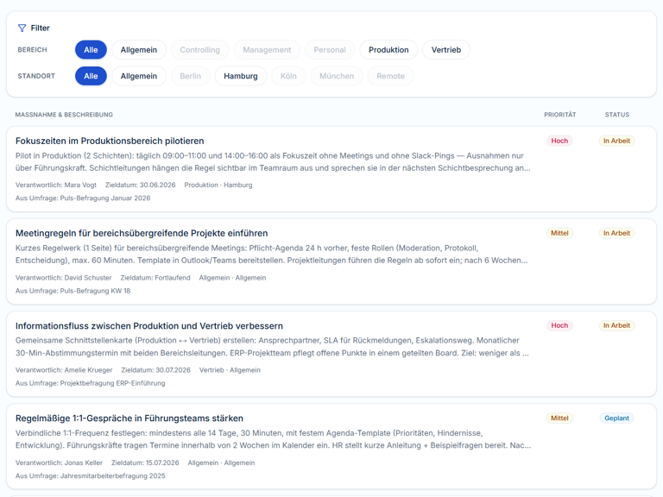Click the 'Hoch' priority badge of Fokuszeiten

[559, 141]
